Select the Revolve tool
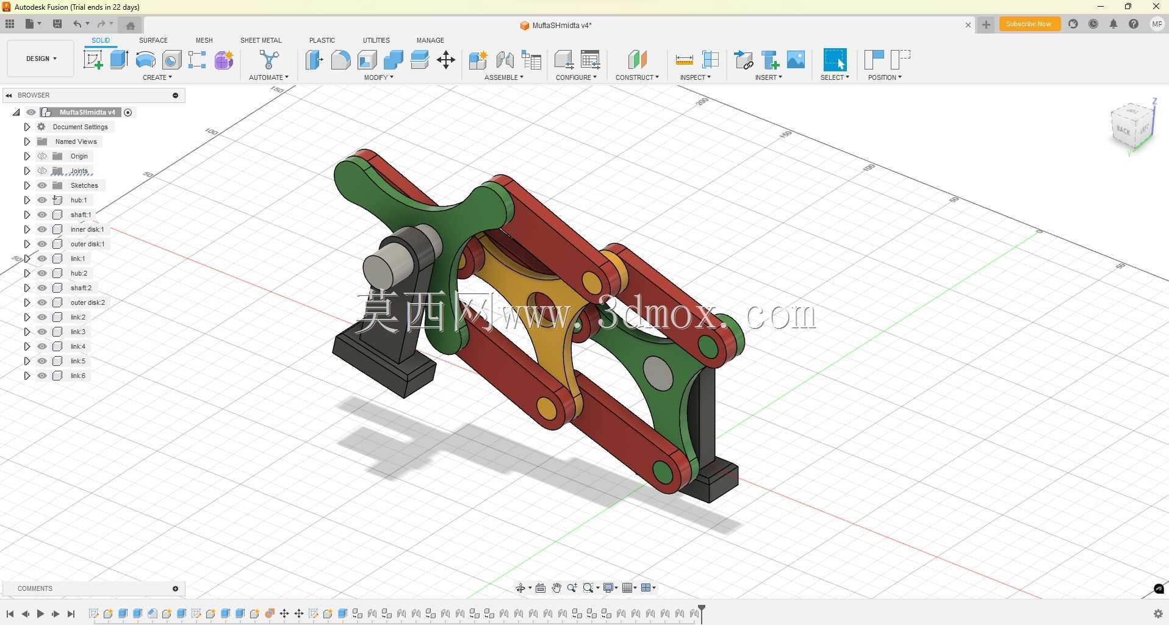Screen dimensions: 1169x625 coord(145,60)
